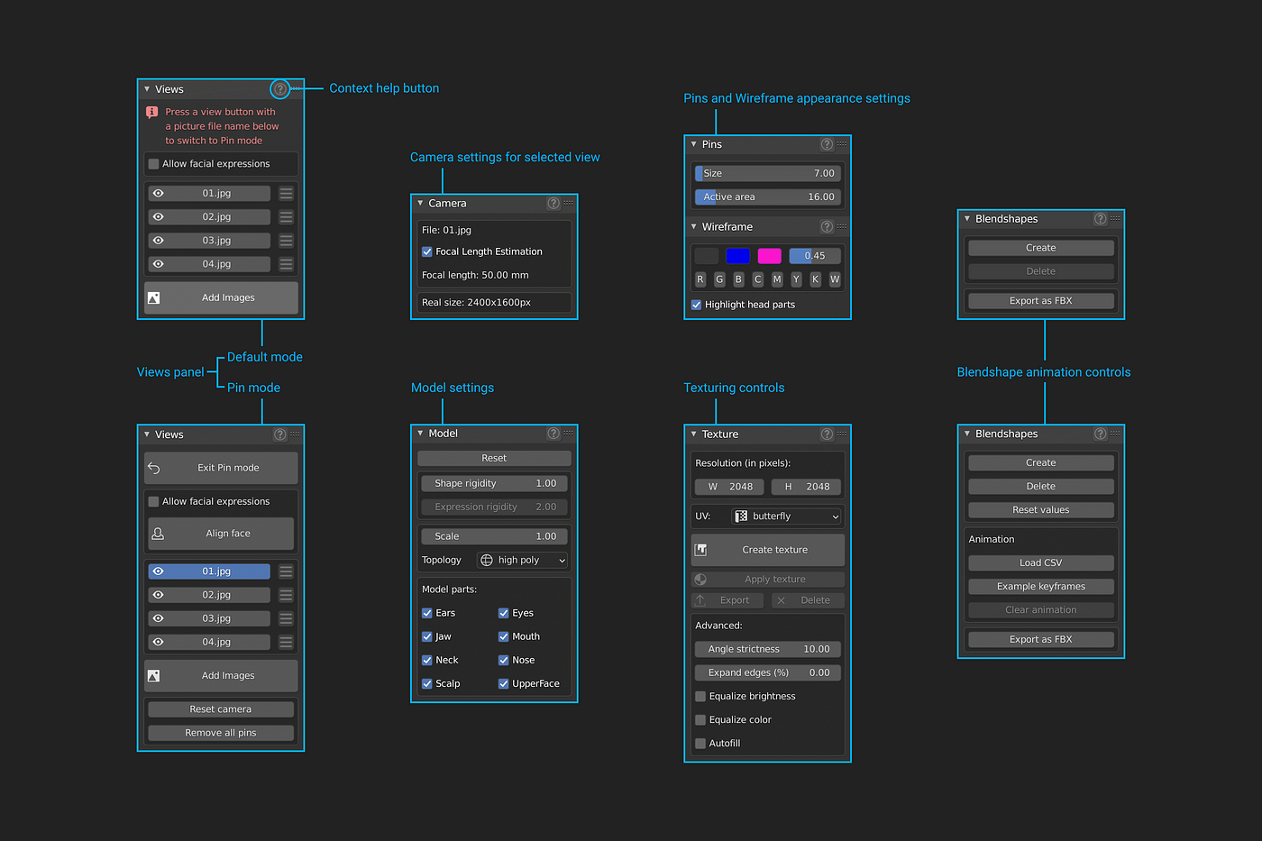Enable Equalize brightness checkbox
The width and height of the screenshot is (1262, 841).
tap(700, 697)
